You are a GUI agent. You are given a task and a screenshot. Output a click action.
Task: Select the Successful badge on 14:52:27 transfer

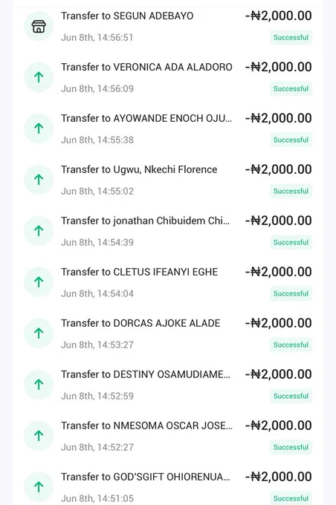[x=291, y=447]
